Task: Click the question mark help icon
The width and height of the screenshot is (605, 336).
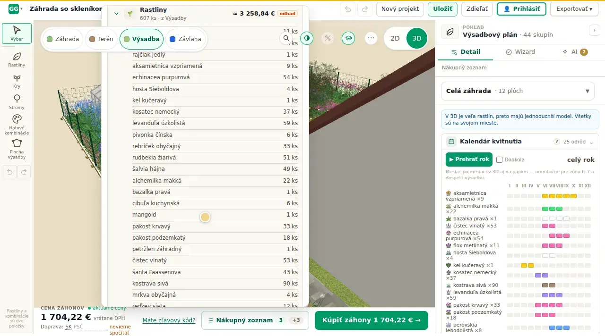Action: 557,142
